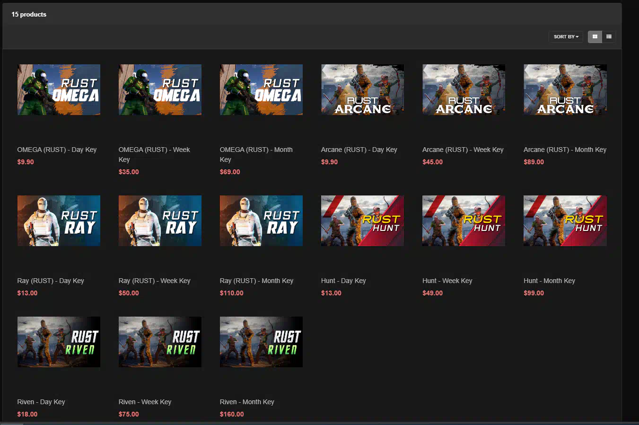The width and height of the screenshot is (639, 425).
Task: Click the OMEGA (RUST) - Week Key title
Action: pyautogui.click(x=154, y=154)
